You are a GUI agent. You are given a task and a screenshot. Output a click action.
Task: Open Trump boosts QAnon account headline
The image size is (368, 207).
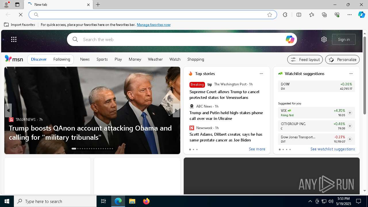[90, 133]
